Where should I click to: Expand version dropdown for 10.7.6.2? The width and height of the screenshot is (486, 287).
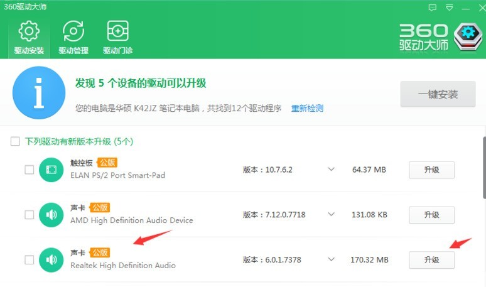[332, 170]
